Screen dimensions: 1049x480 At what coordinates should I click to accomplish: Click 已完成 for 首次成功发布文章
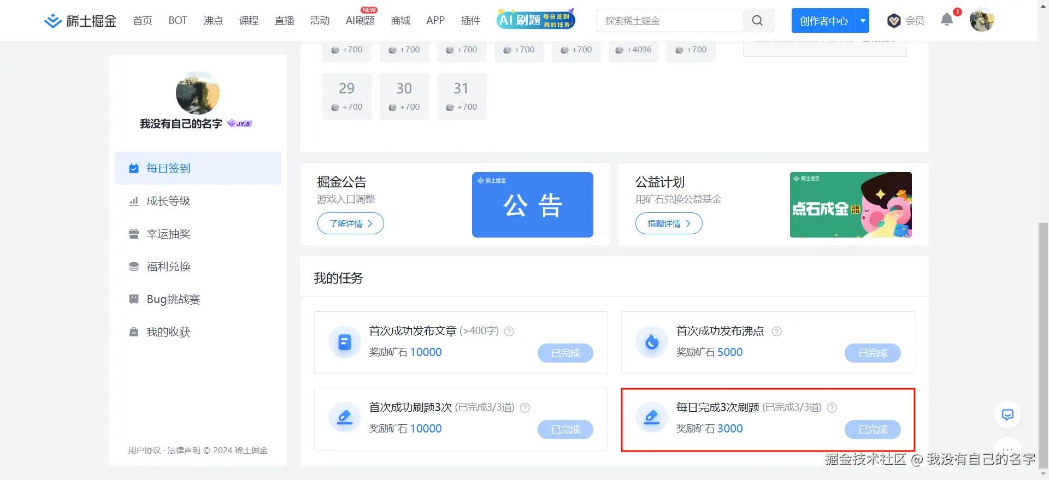565,353
